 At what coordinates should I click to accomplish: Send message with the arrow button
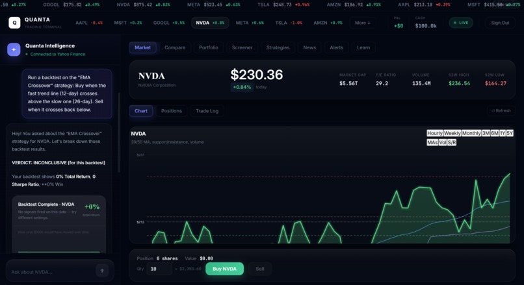click(102, 271)
